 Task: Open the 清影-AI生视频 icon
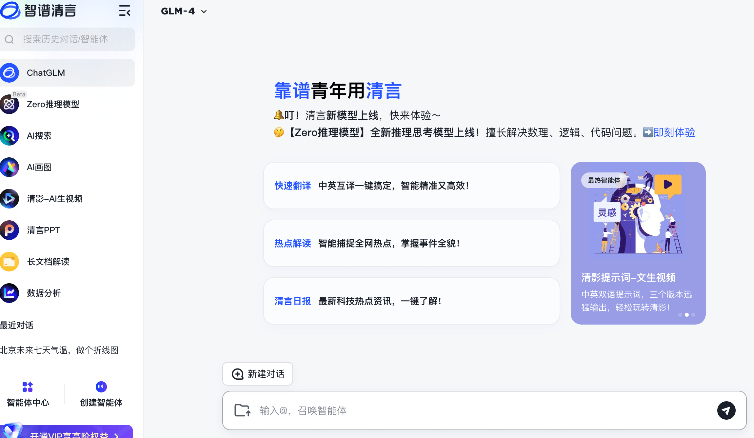tap(9, 199)
